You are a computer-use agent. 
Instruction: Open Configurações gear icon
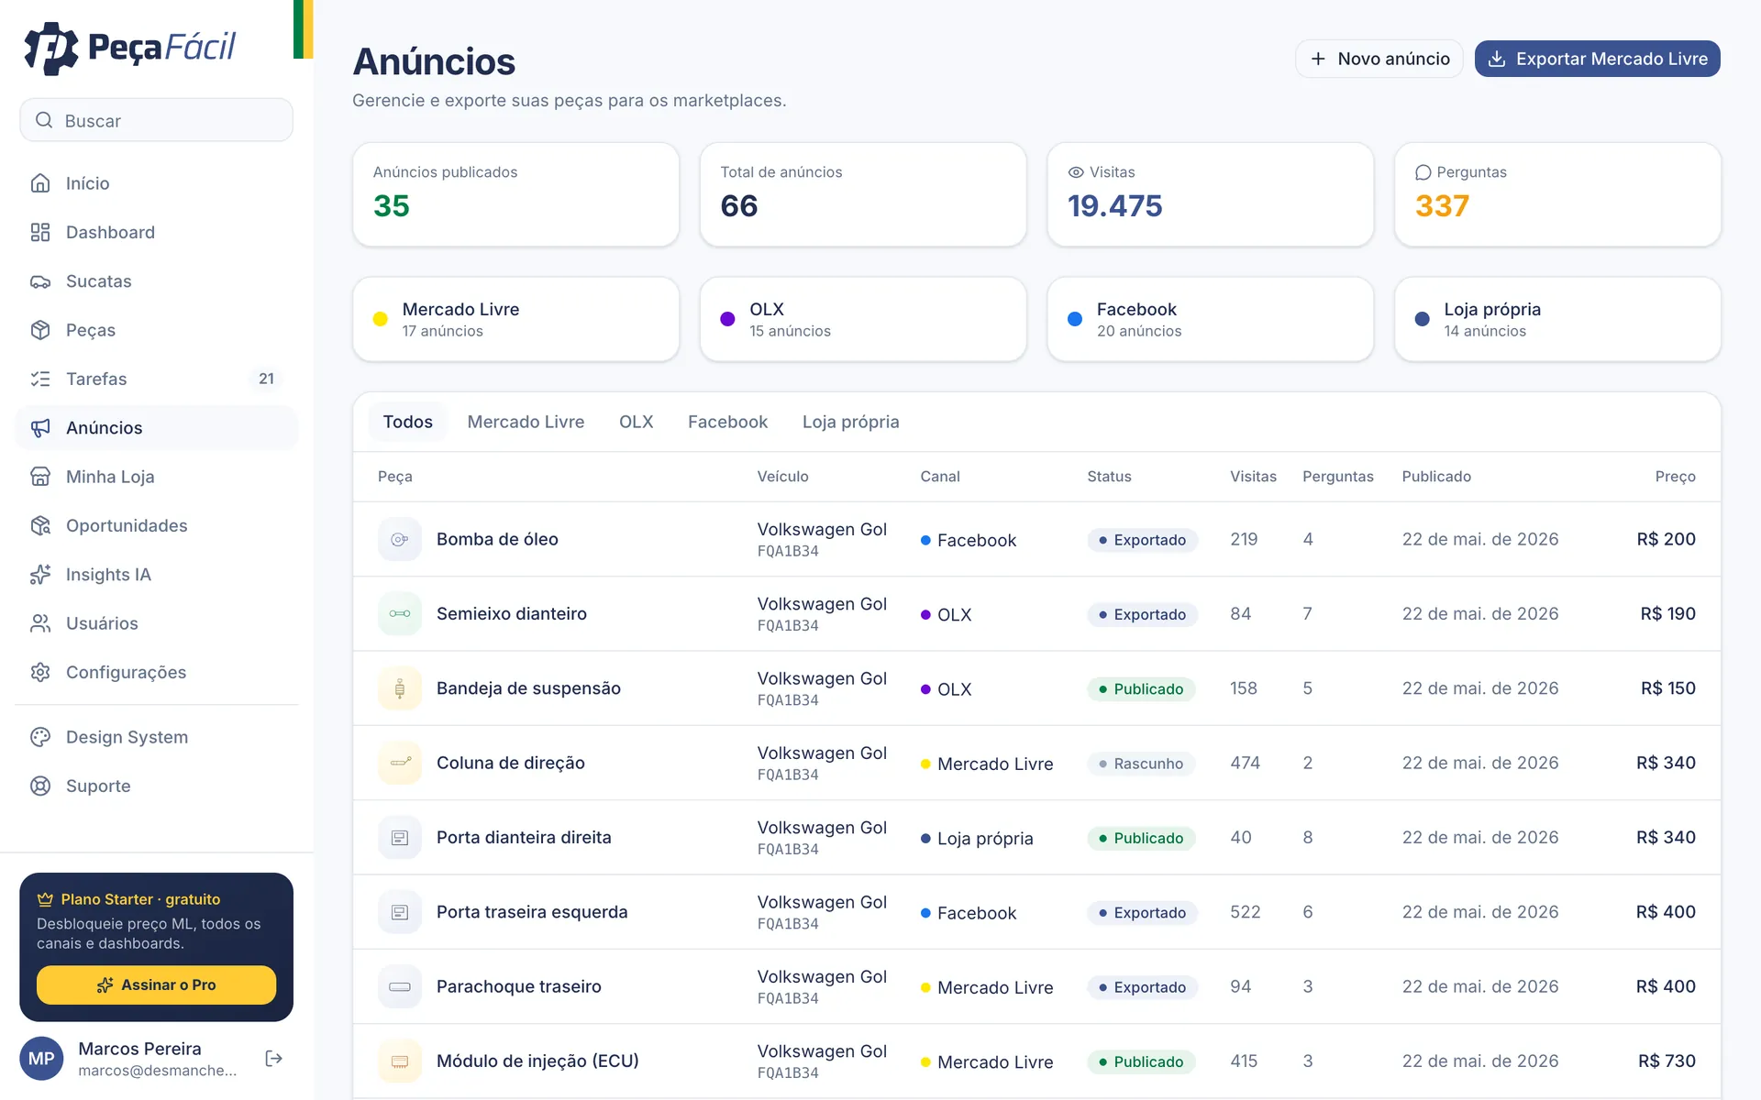click(40, 672)
